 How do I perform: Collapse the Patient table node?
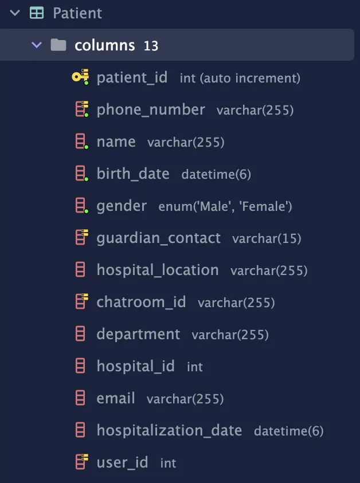pos(15,13)
